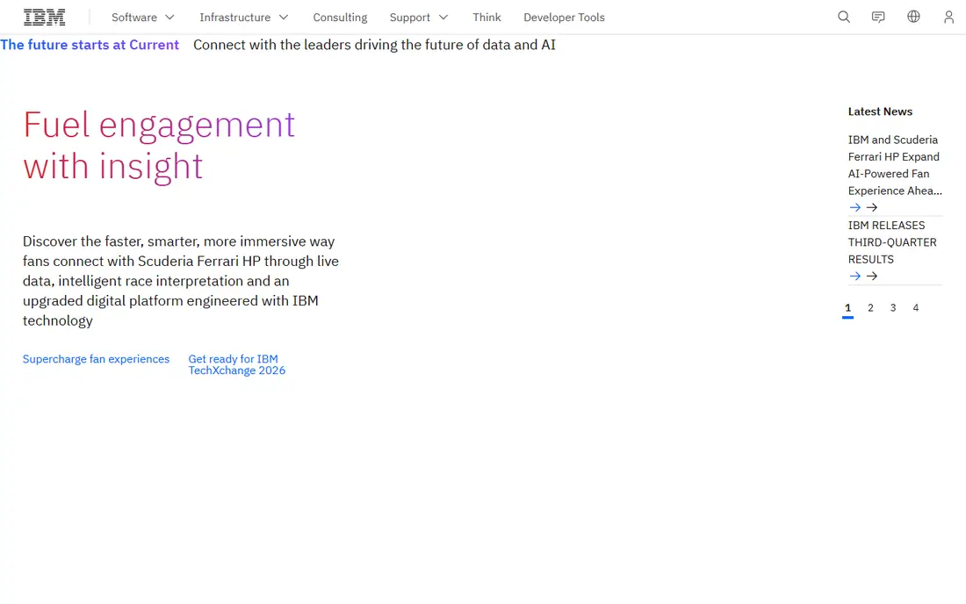Select news page 1
Screen dimensions: 966x604
click(x=847, y=308)
